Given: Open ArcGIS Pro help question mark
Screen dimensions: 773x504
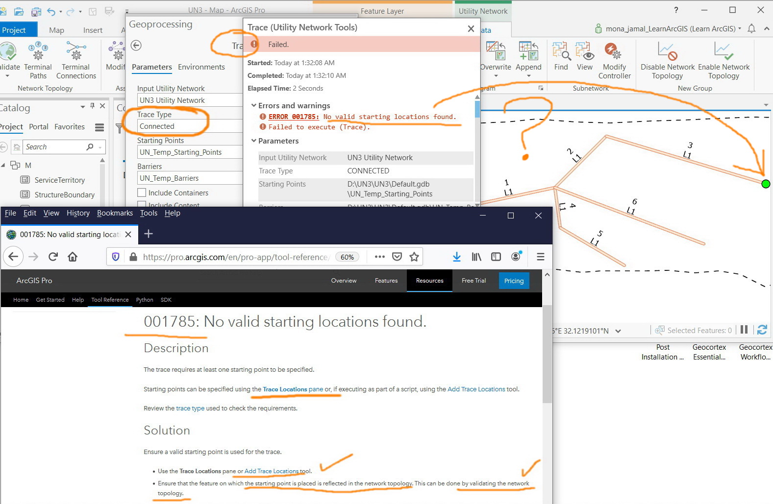Looking at the screenshot, I should click(x=676, y=10).
